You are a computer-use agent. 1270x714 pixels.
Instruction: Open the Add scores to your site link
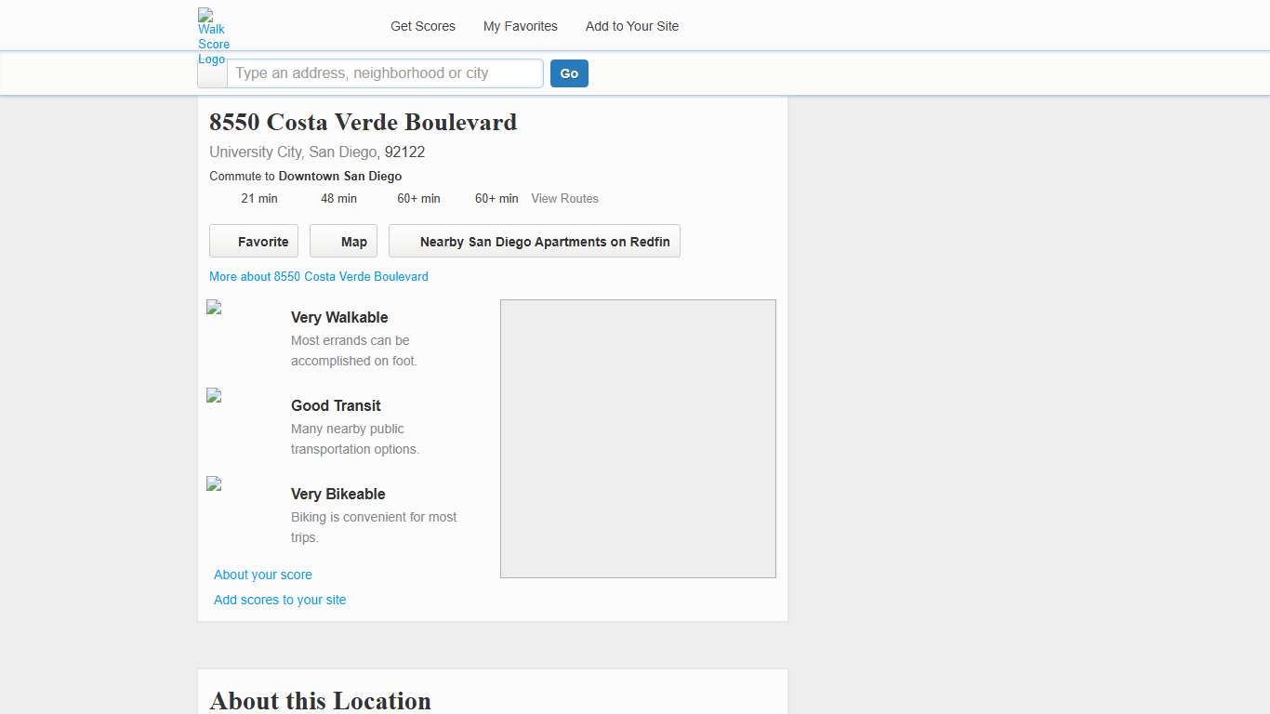[x=280, y=600]
